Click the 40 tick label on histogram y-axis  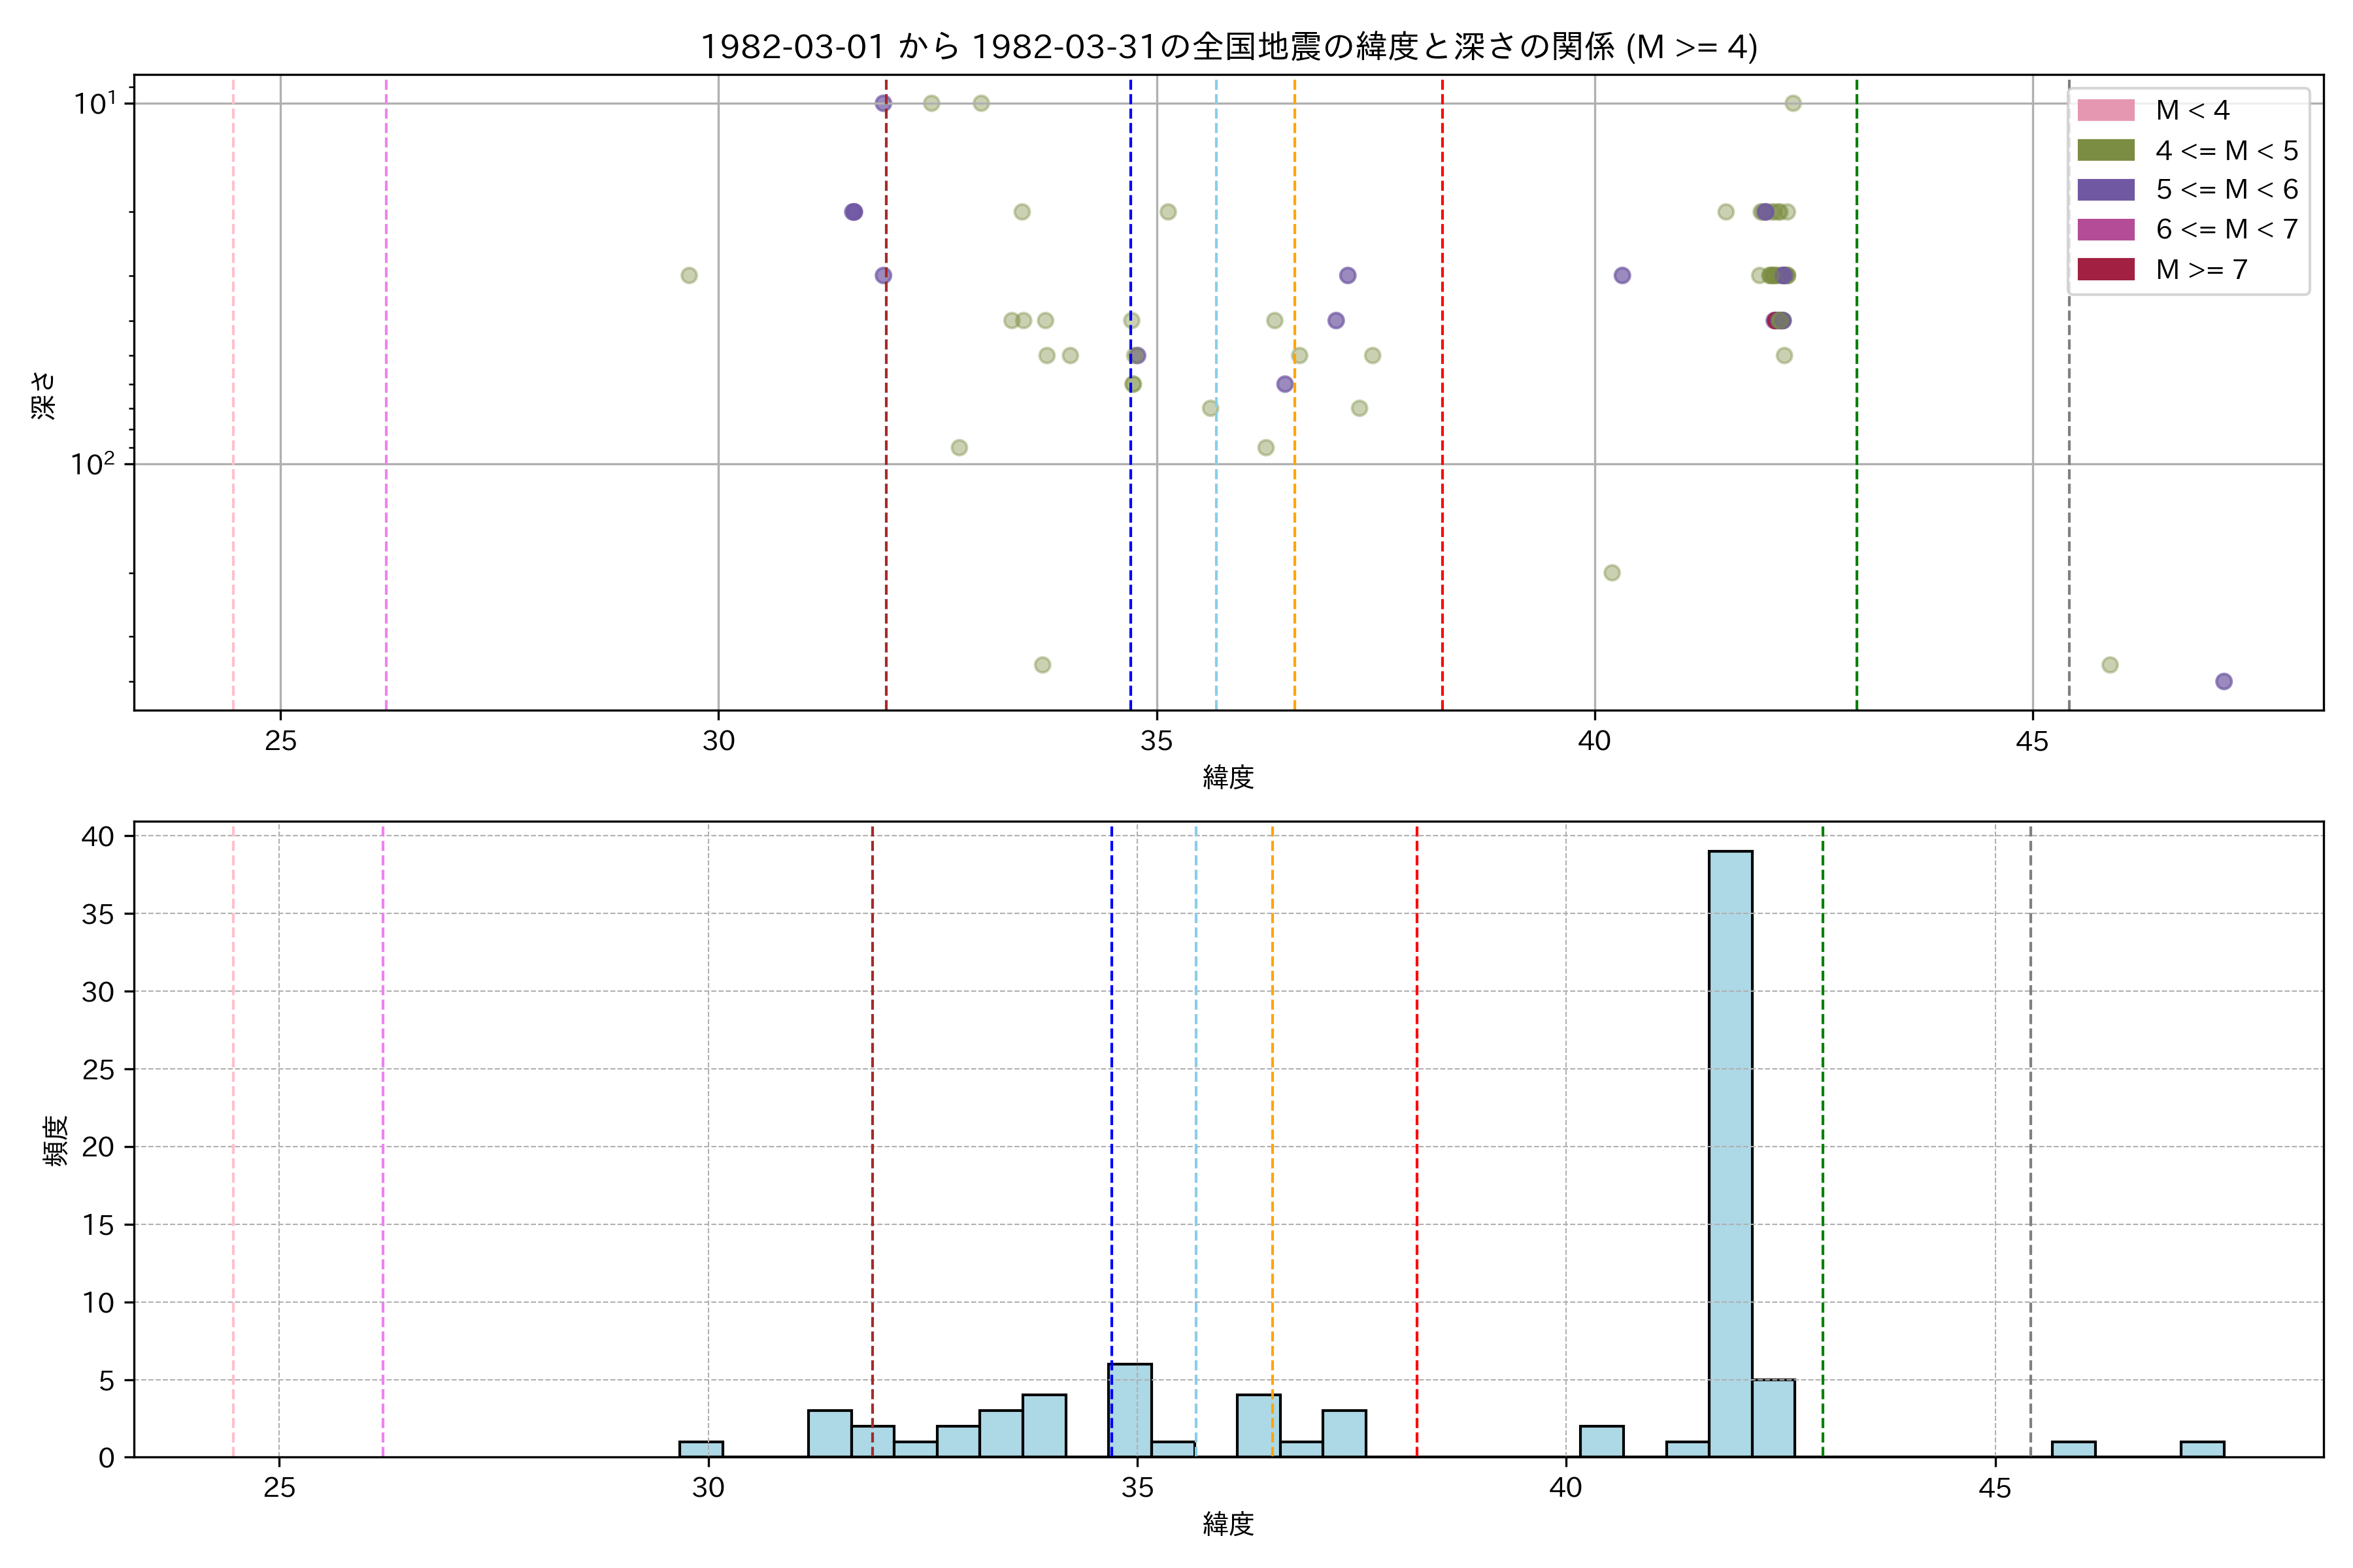98,836
